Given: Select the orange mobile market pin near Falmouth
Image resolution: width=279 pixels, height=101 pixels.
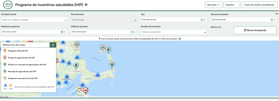Looking at the screenshot, I should [80, 89].
